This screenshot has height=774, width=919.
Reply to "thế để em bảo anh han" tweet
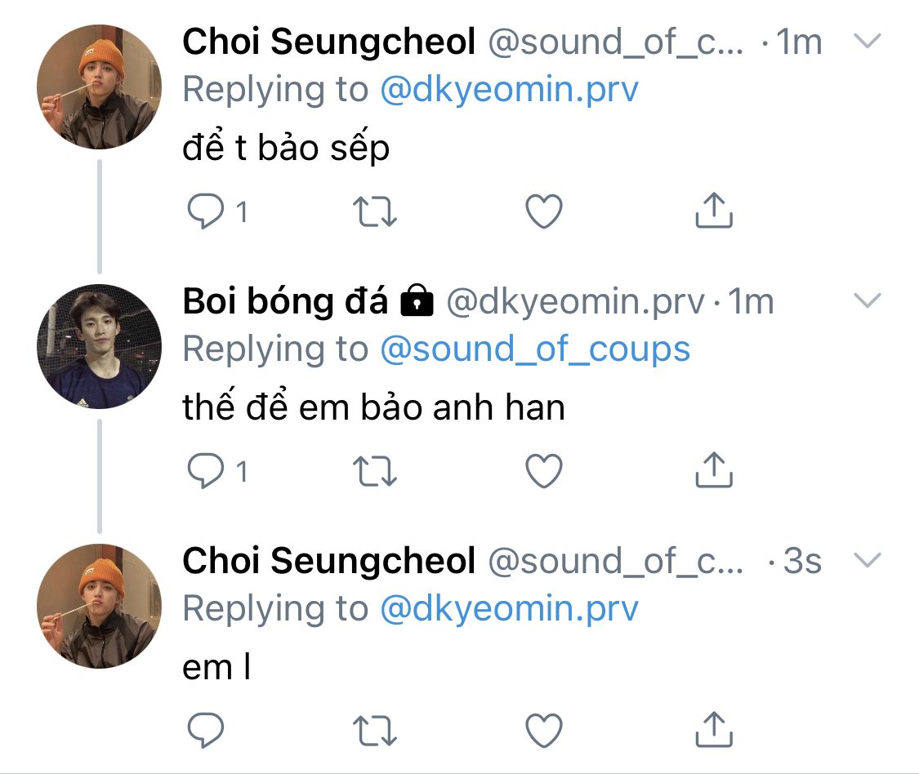(206, 471)
